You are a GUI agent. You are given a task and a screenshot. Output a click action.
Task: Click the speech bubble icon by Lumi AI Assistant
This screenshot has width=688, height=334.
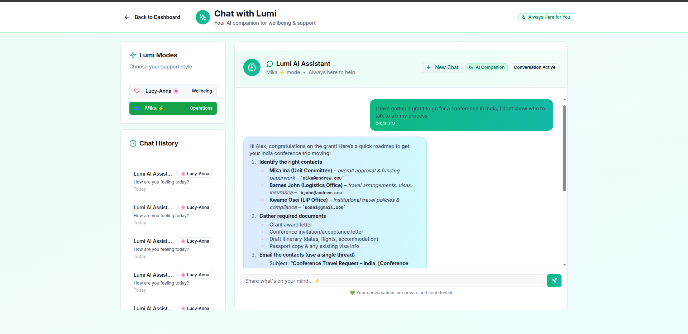[x=270, y=64]
